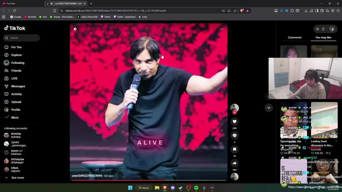Screen dimensions: 342x192
Task: Open the Leo AI sparkle icon
Action: [327, 11]
